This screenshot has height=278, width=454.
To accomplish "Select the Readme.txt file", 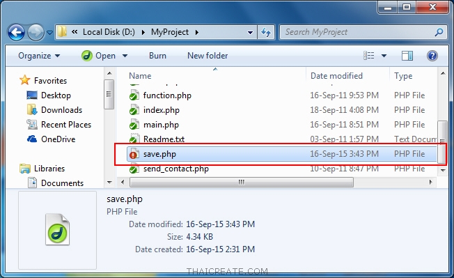I will point(164,139).
